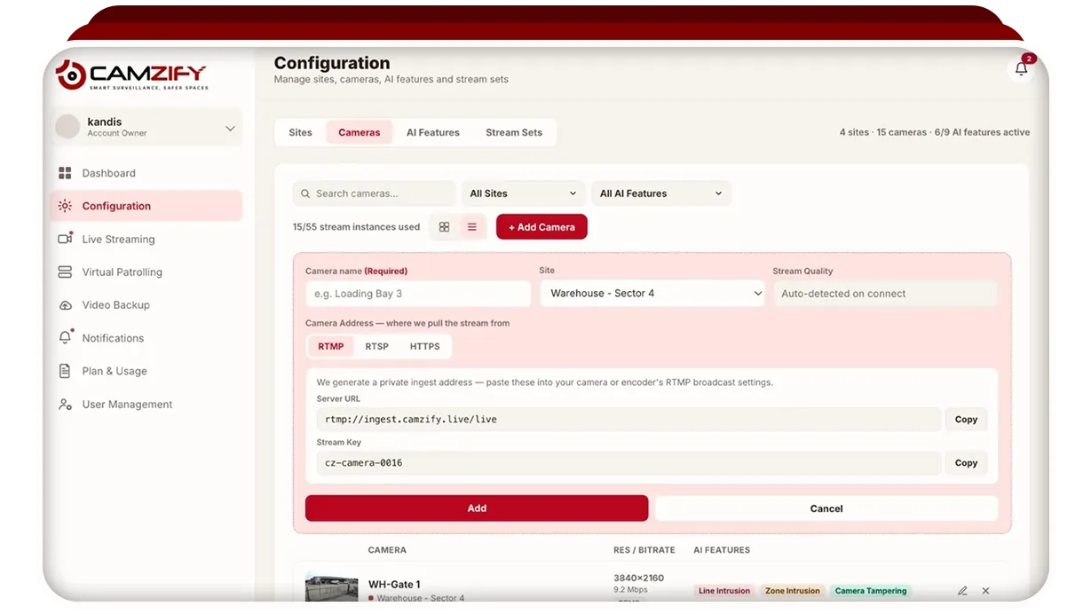Click the red Add button
Image resolution: width=1091 pixels, height=614 pixels.
[x=477, y=508]
